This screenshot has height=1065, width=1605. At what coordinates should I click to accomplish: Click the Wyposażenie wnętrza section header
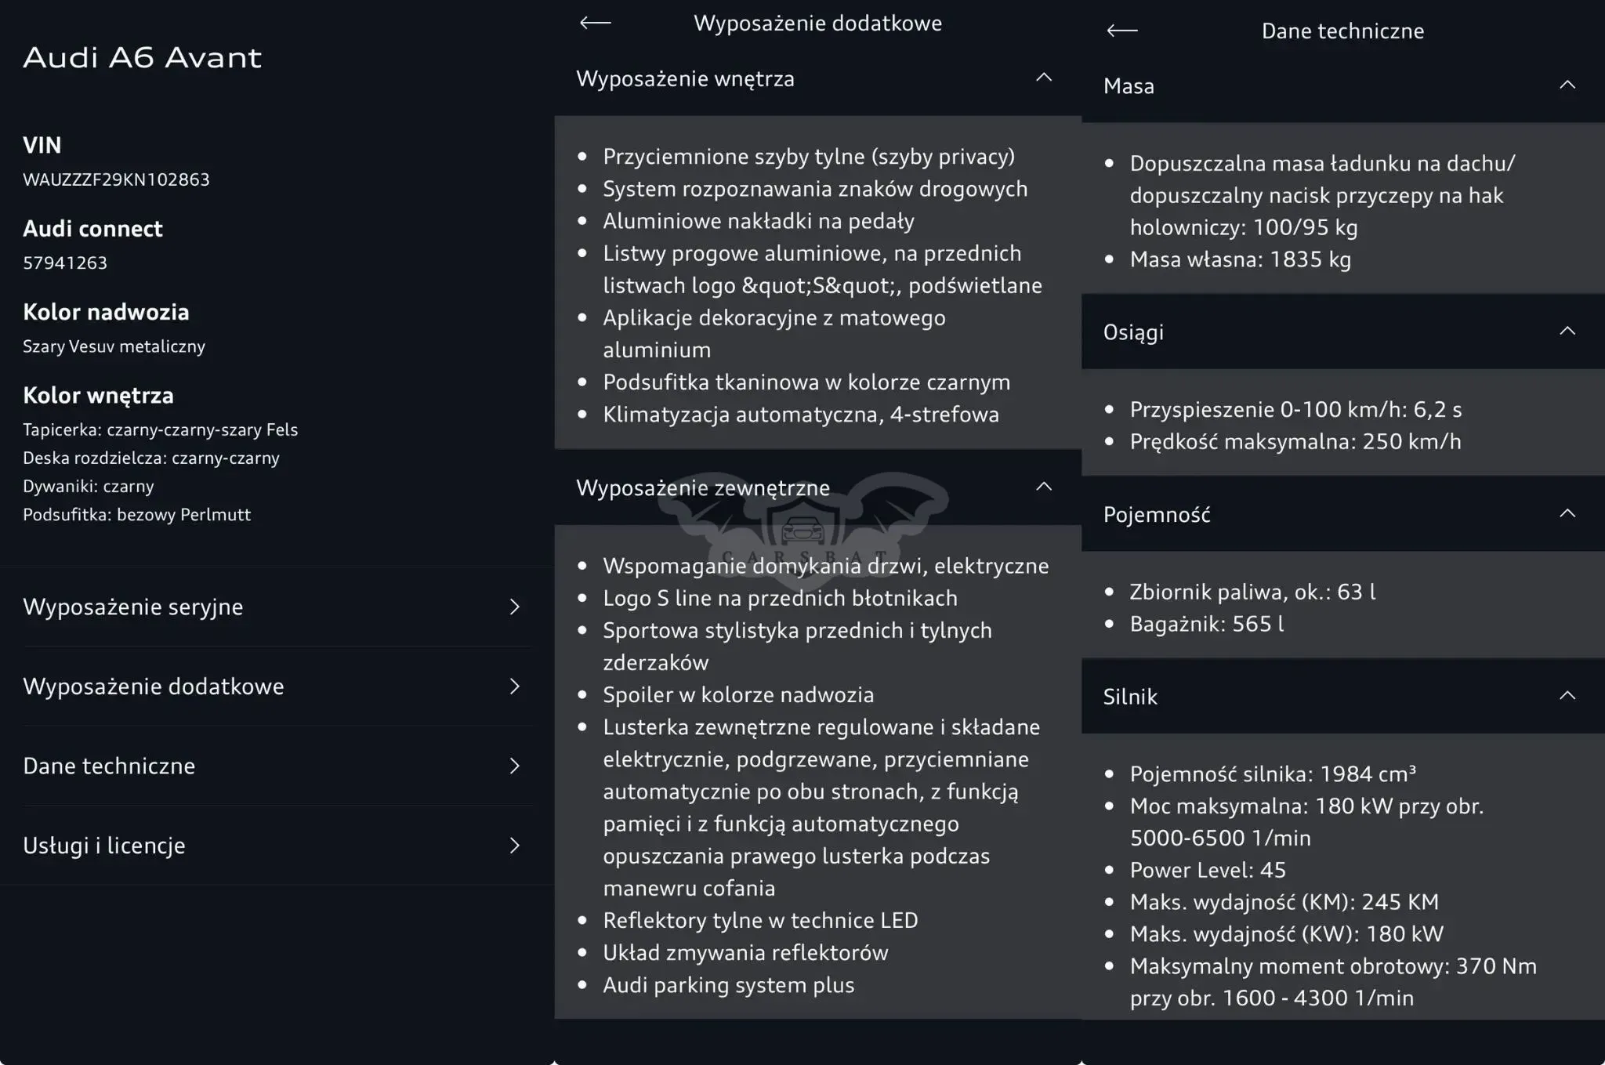[817, 78]
